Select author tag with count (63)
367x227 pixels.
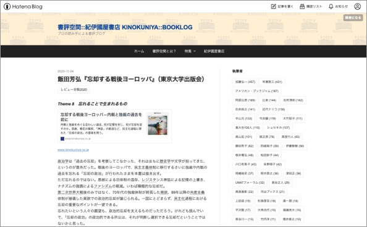290,137
